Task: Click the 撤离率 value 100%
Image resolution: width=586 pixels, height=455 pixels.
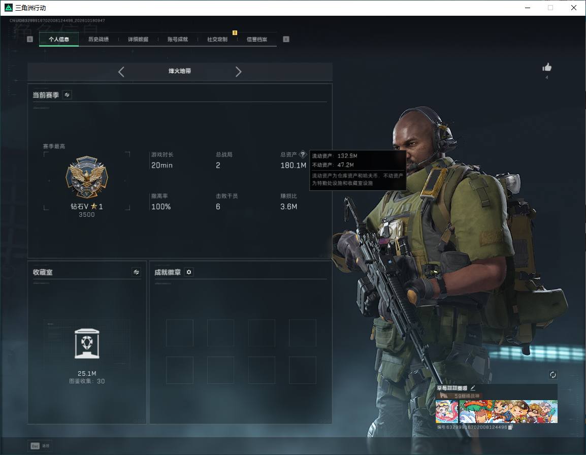Action: [161, 207]
